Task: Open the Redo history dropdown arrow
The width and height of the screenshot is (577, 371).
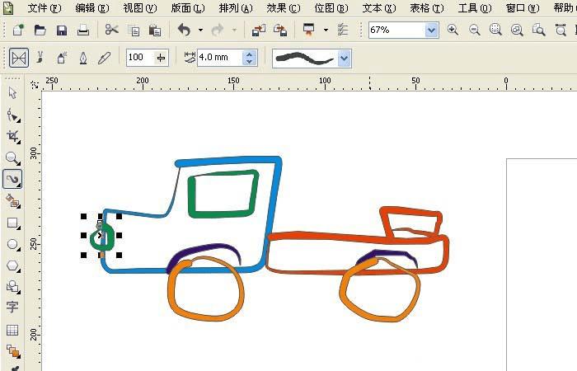Action: (234, 31)
